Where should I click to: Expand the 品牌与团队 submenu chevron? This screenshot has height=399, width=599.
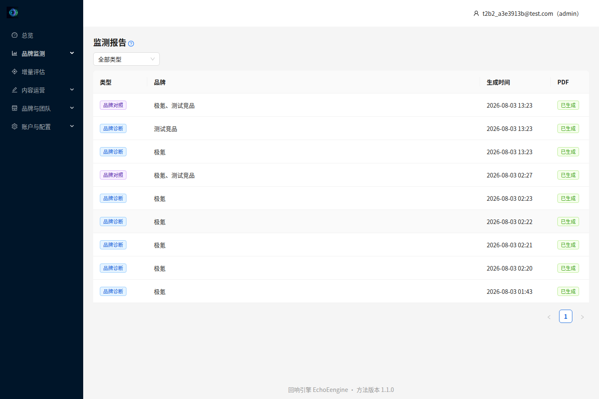(72, 108)
